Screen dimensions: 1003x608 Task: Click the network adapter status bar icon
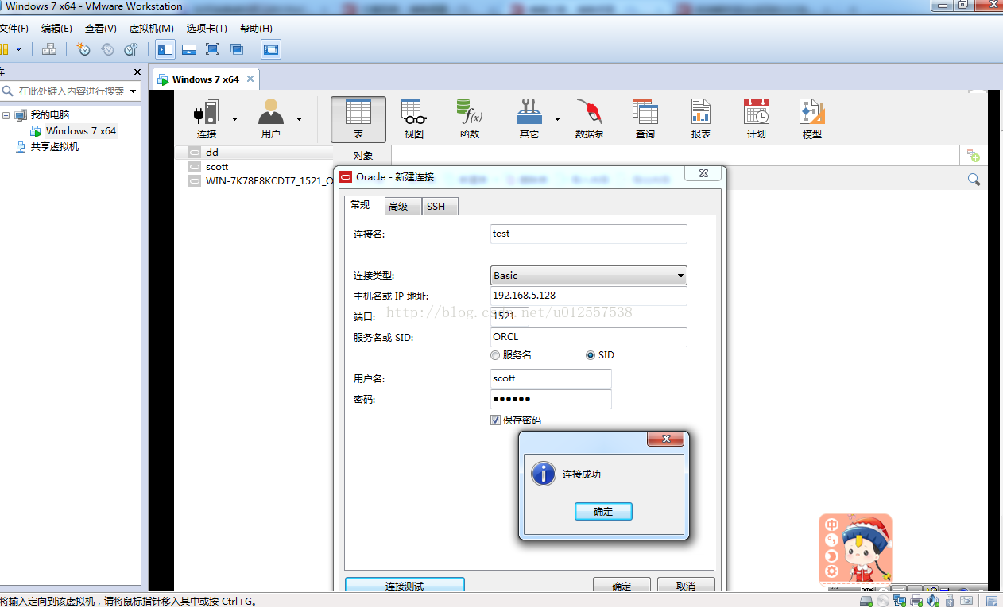pos(900,601)
